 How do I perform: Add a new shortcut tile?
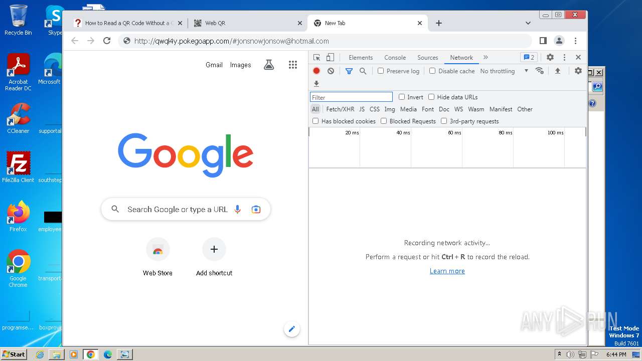[x=214, y=257]
